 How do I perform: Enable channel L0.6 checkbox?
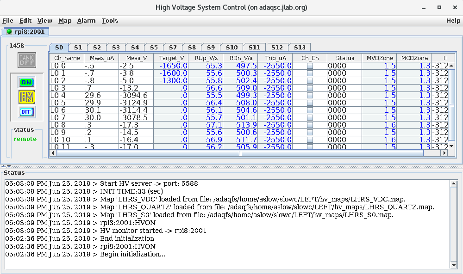pyautogui.click(x=310, y=110)
